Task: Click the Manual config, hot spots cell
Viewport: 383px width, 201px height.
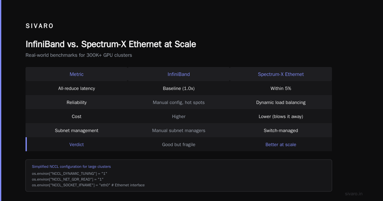Action: coord(179,102)
